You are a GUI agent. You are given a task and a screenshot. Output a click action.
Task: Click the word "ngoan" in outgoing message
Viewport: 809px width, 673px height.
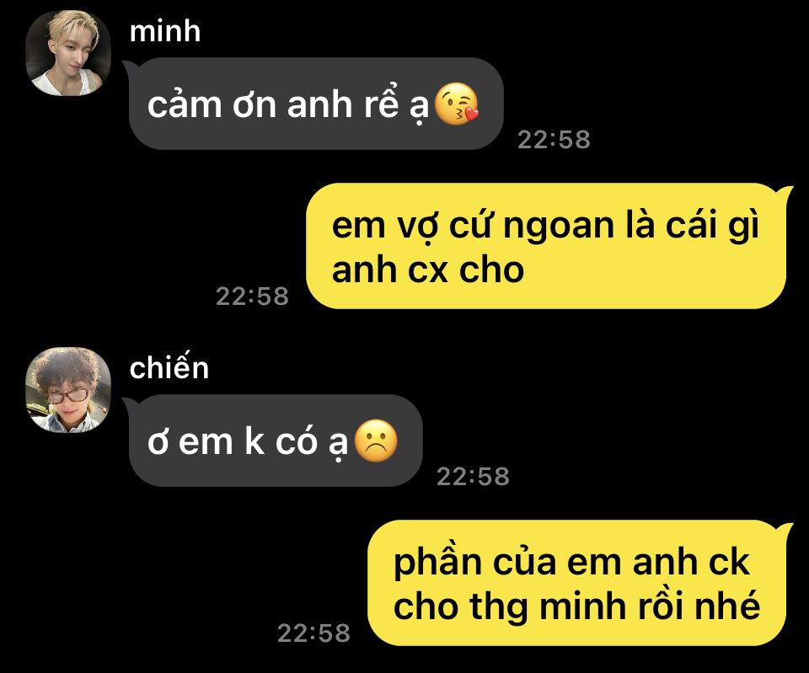click(558, 227)
